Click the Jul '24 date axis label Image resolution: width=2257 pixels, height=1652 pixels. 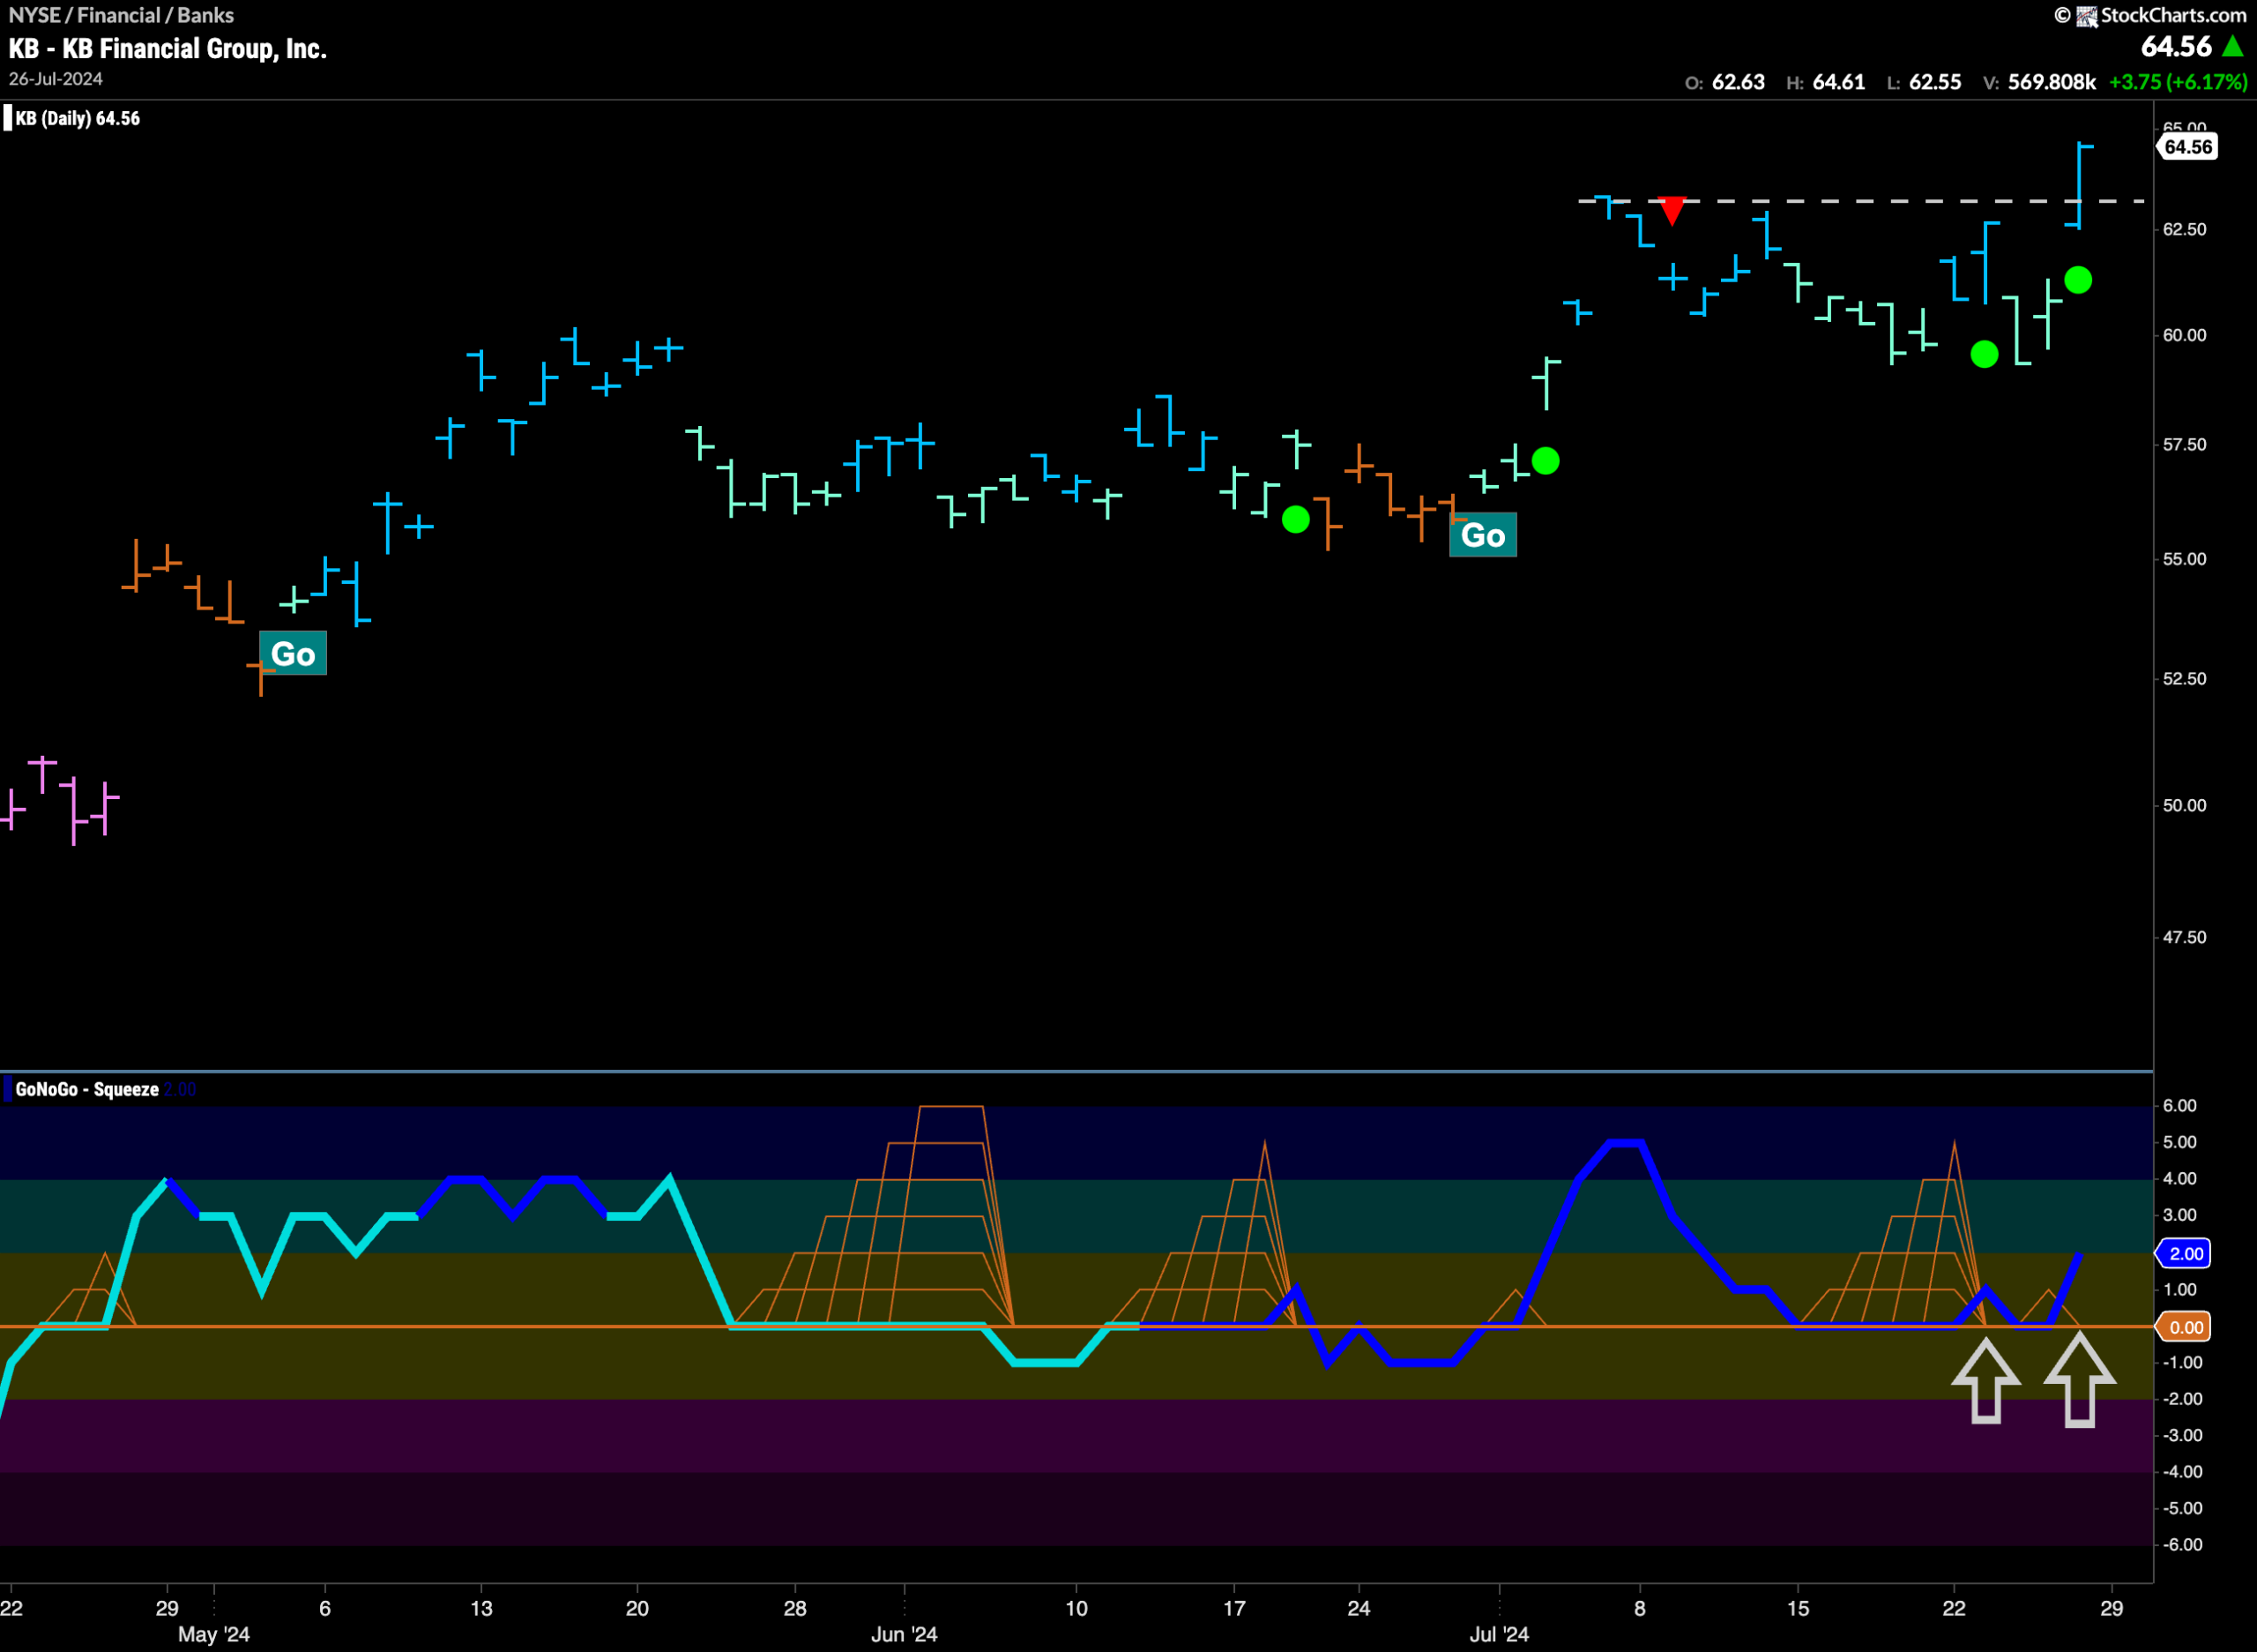coord(1498,1634)
